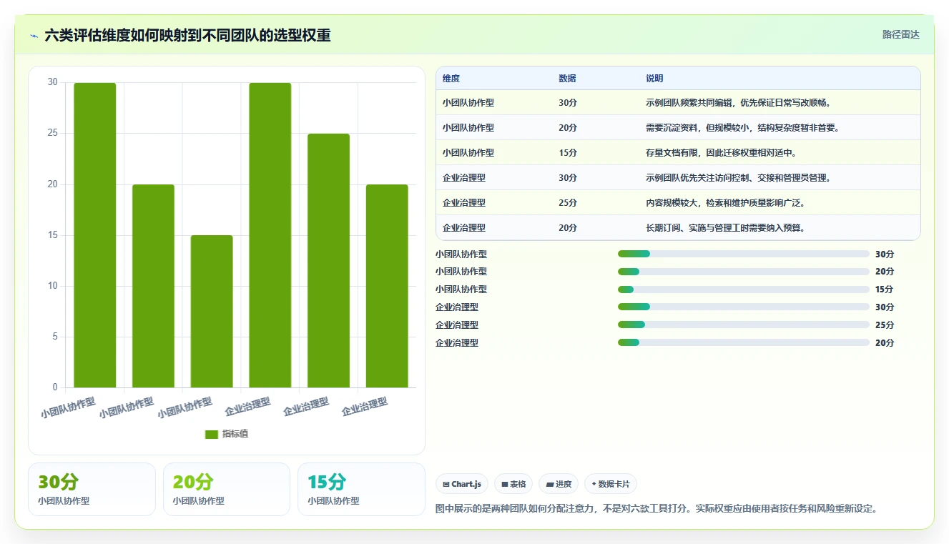Select the 数据卡片 chip
The height and width of the screenshot is (544, 949).
pyautogui.click(x=611, y=484)
